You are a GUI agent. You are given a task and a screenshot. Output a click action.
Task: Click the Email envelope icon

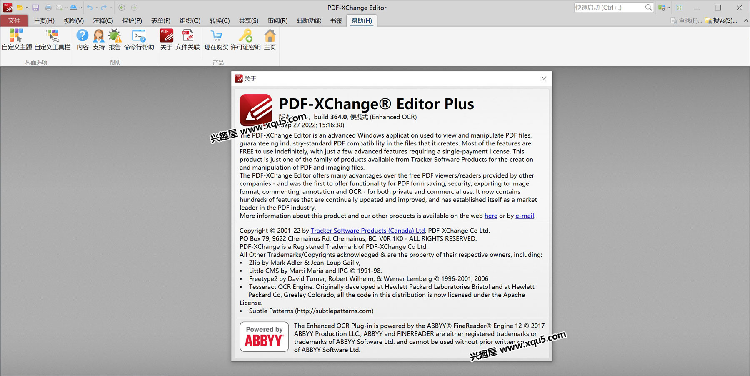[59, 8]
